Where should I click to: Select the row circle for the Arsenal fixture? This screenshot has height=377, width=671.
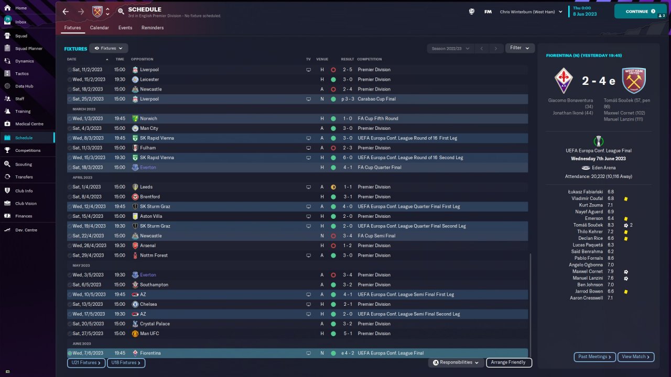pyautogui.click(x=70, y=246)
